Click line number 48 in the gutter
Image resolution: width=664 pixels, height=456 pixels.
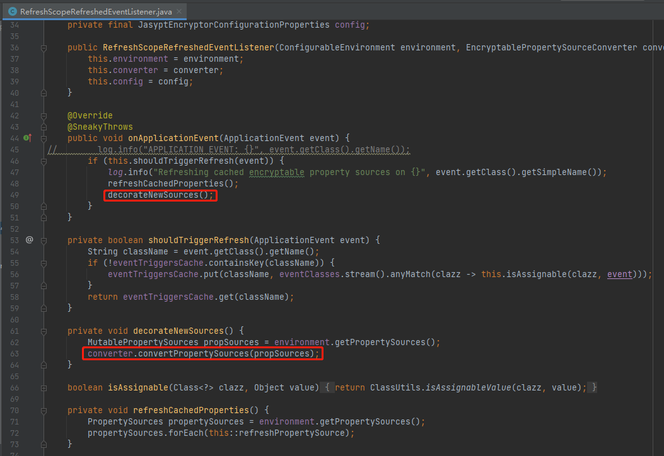(15, 183)
